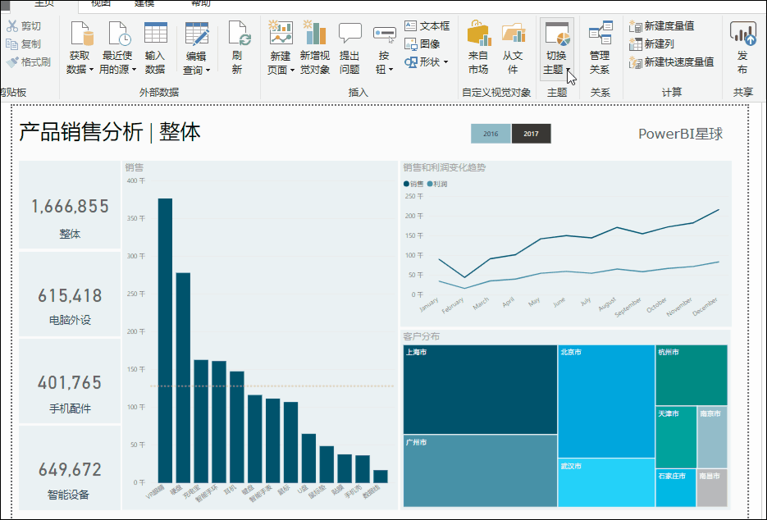767x520 pixels.
Task: Add New Visual (新增视觉对象) icon
Action: (x=314, y=33)
